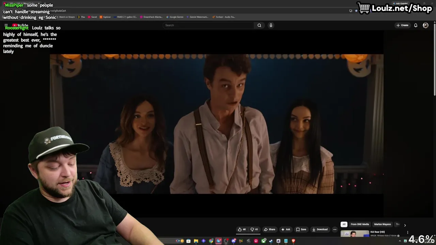Viewport: 436px width, 245px height.
Task: Show hidden system tray icons
Action: point(400,241)
